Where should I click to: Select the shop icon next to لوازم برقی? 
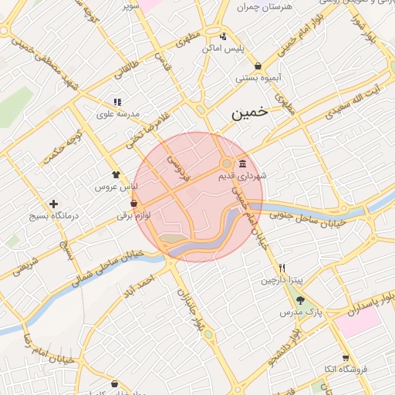[133, 204]
